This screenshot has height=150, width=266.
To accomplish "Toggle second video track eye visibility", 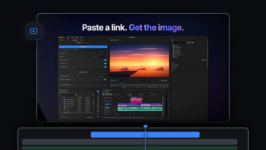I will [111, 101].
